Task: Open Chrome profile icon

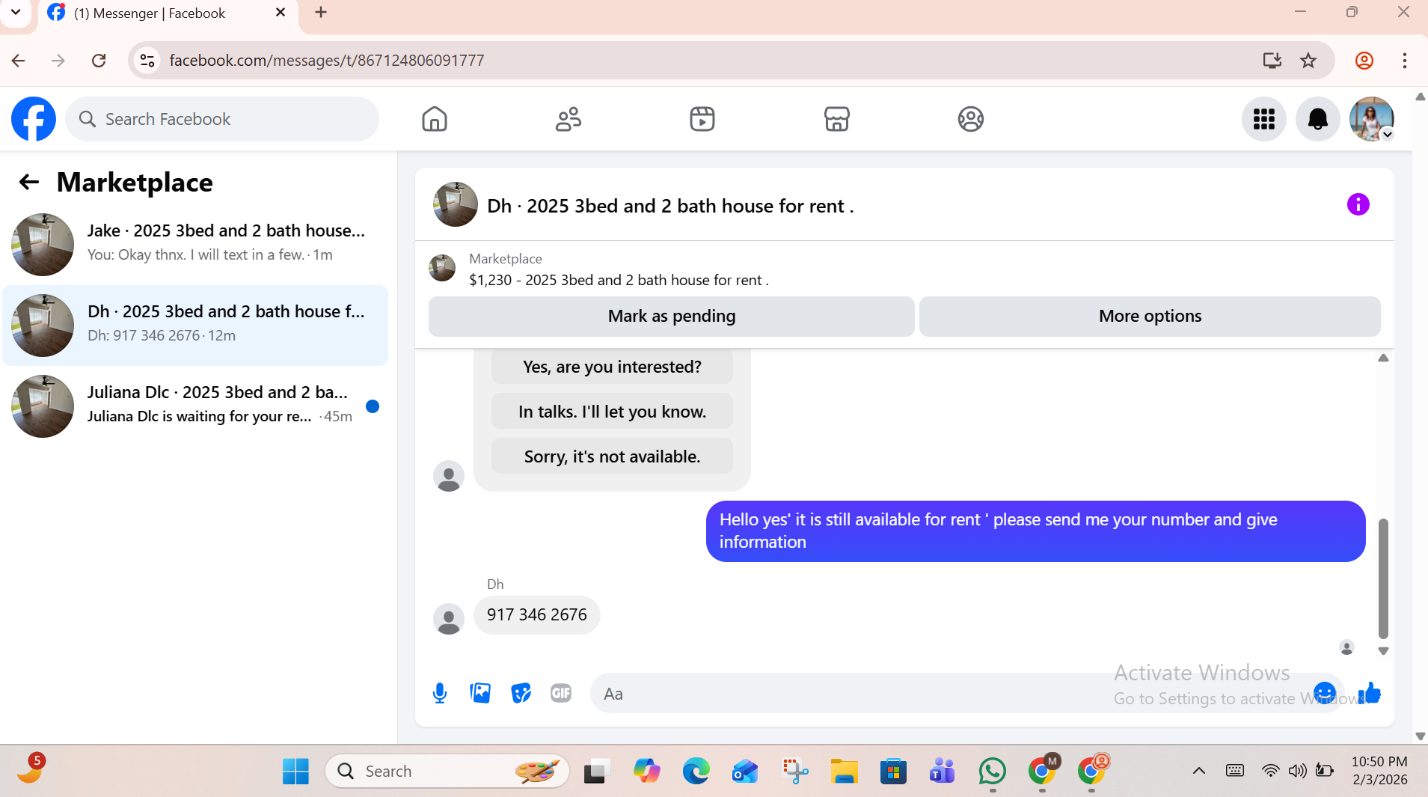Action: pyautogui.click(x=1364, y=61)
